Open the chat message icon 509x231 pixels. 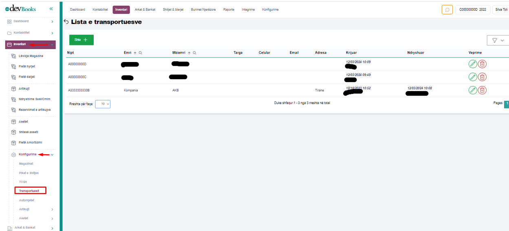coord(447,9)
